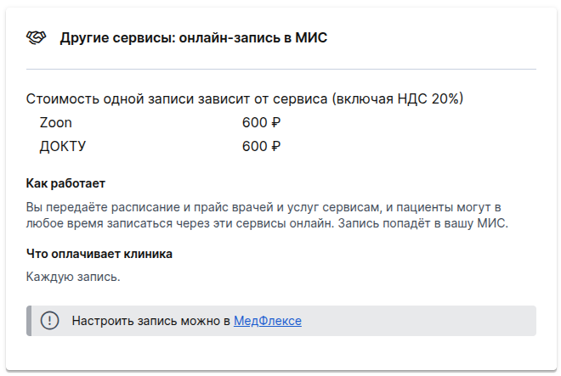Click the 600 ₽ price for Zoon
This screenshot has width=561, height=376.
(x=261, y=122)
